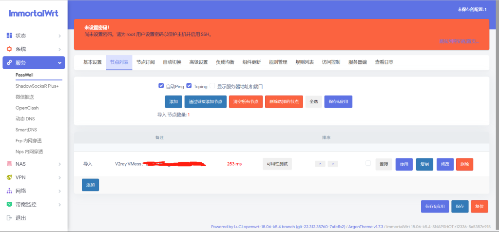Click the NAS storage icon in sidebar
Image resolution: width=499 pixels, height=232 pixels.
9,164
